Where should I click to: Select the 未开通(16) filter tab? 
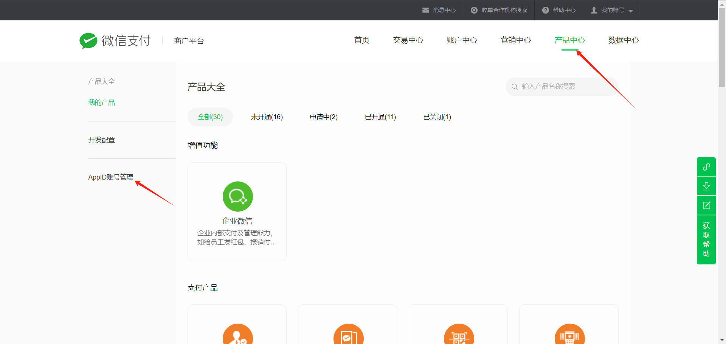(x=267, y=117)
